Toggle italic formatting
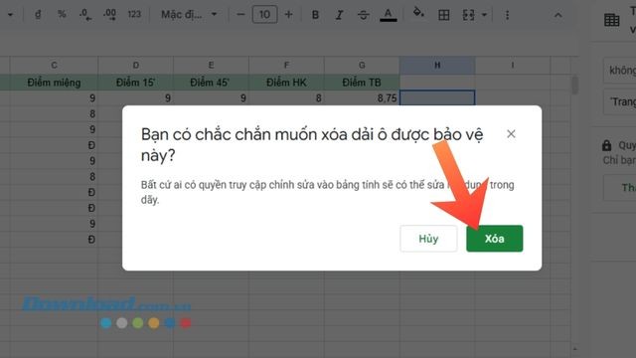 339,15
